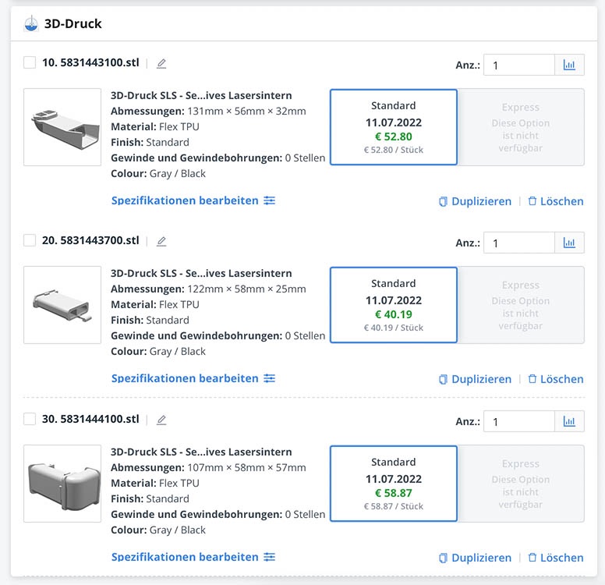Open price chart icon for item 30
605x585 pixels.
(x=569, y=422)
